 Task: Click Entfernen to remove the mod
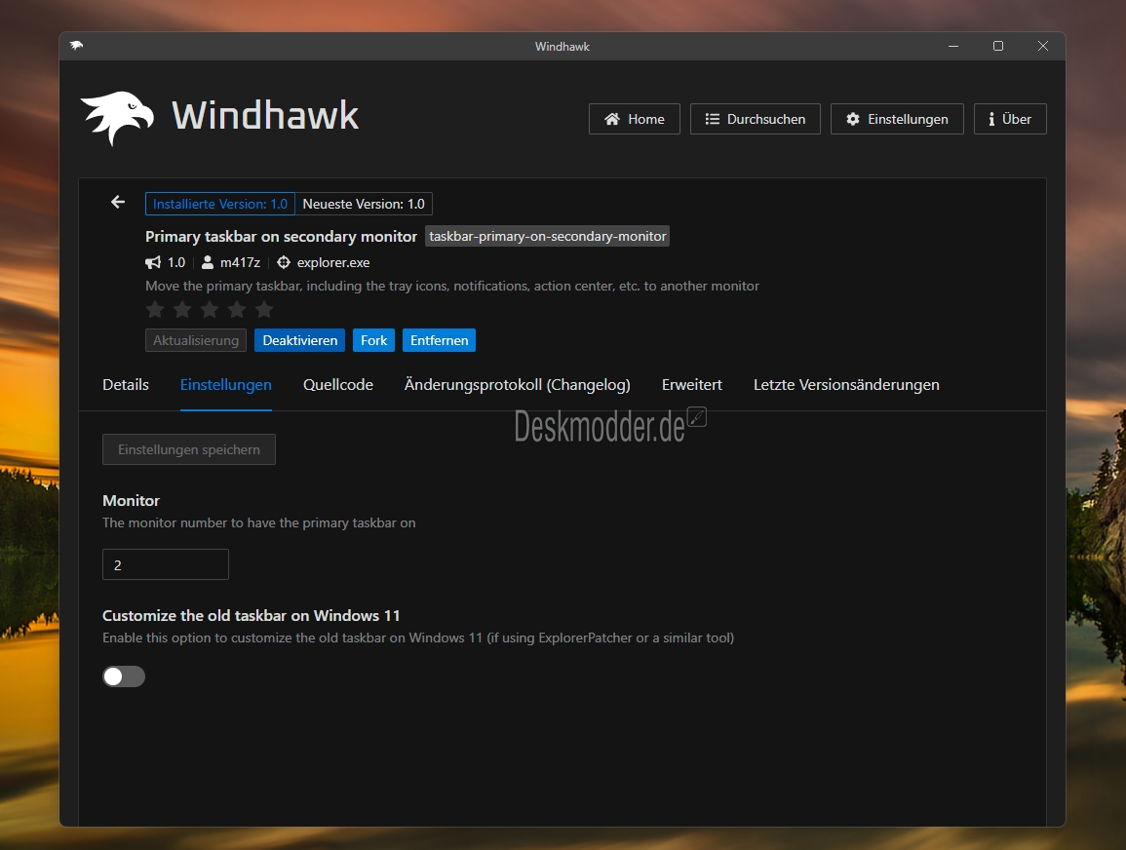click(439, 340)
